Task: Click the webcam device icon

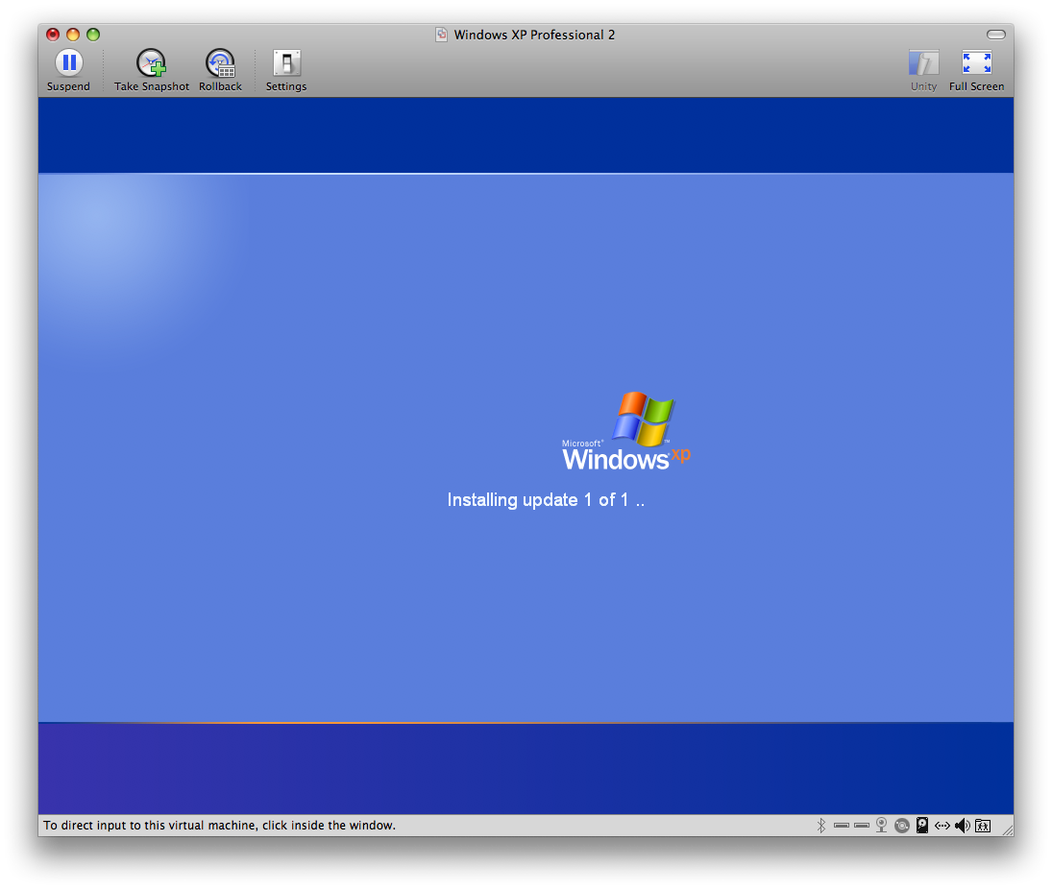Action: (x=882, y=826)
